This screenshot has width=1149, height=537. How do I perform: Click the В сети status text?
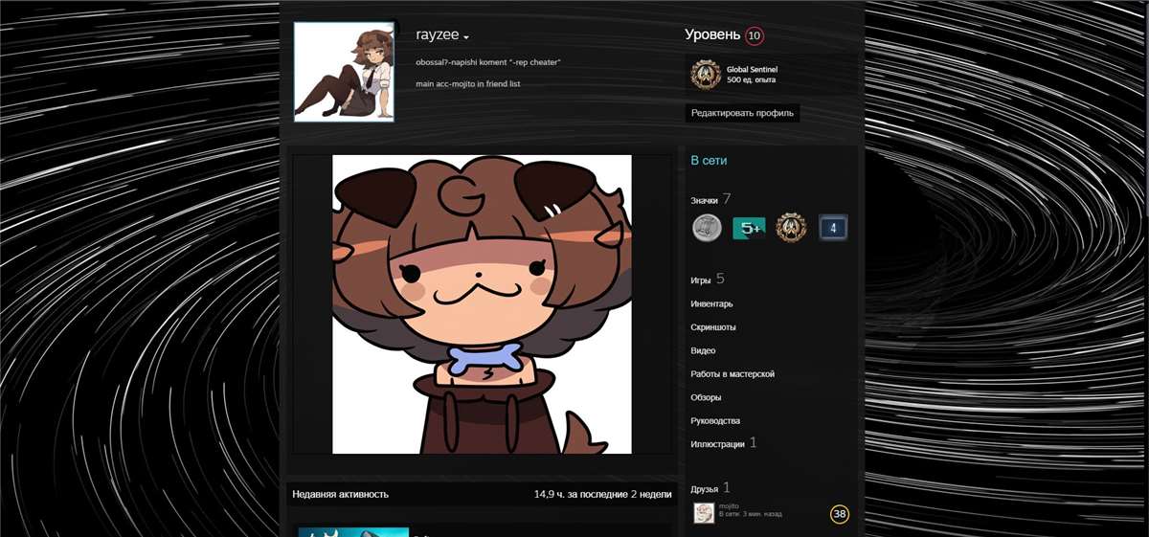710,161
